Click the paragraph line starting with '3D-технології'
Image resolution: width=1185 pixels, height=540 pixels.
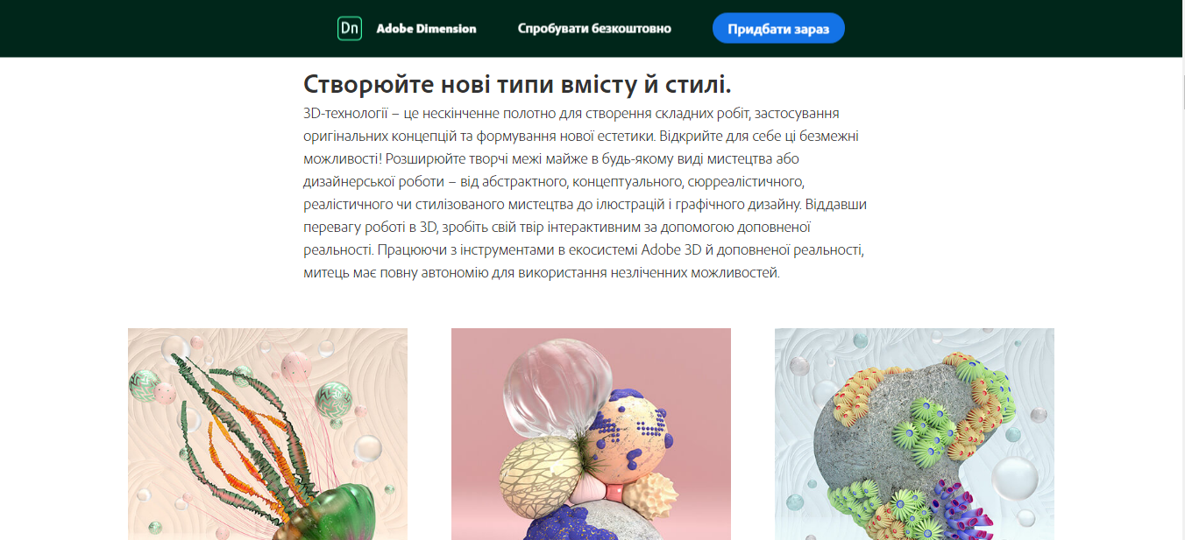tap(571, 114)
